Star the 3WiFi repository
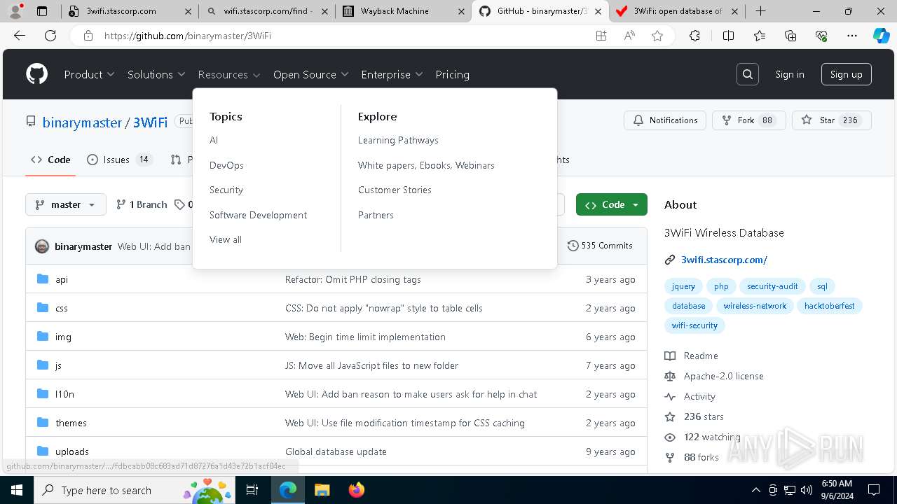 831,120
